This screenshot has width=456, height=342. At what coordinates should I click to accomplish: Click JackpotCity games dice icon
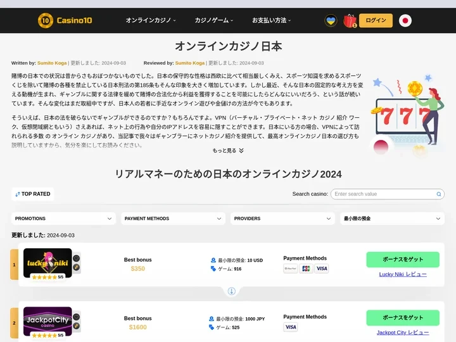pyautogui.click(x=212, y=327)
